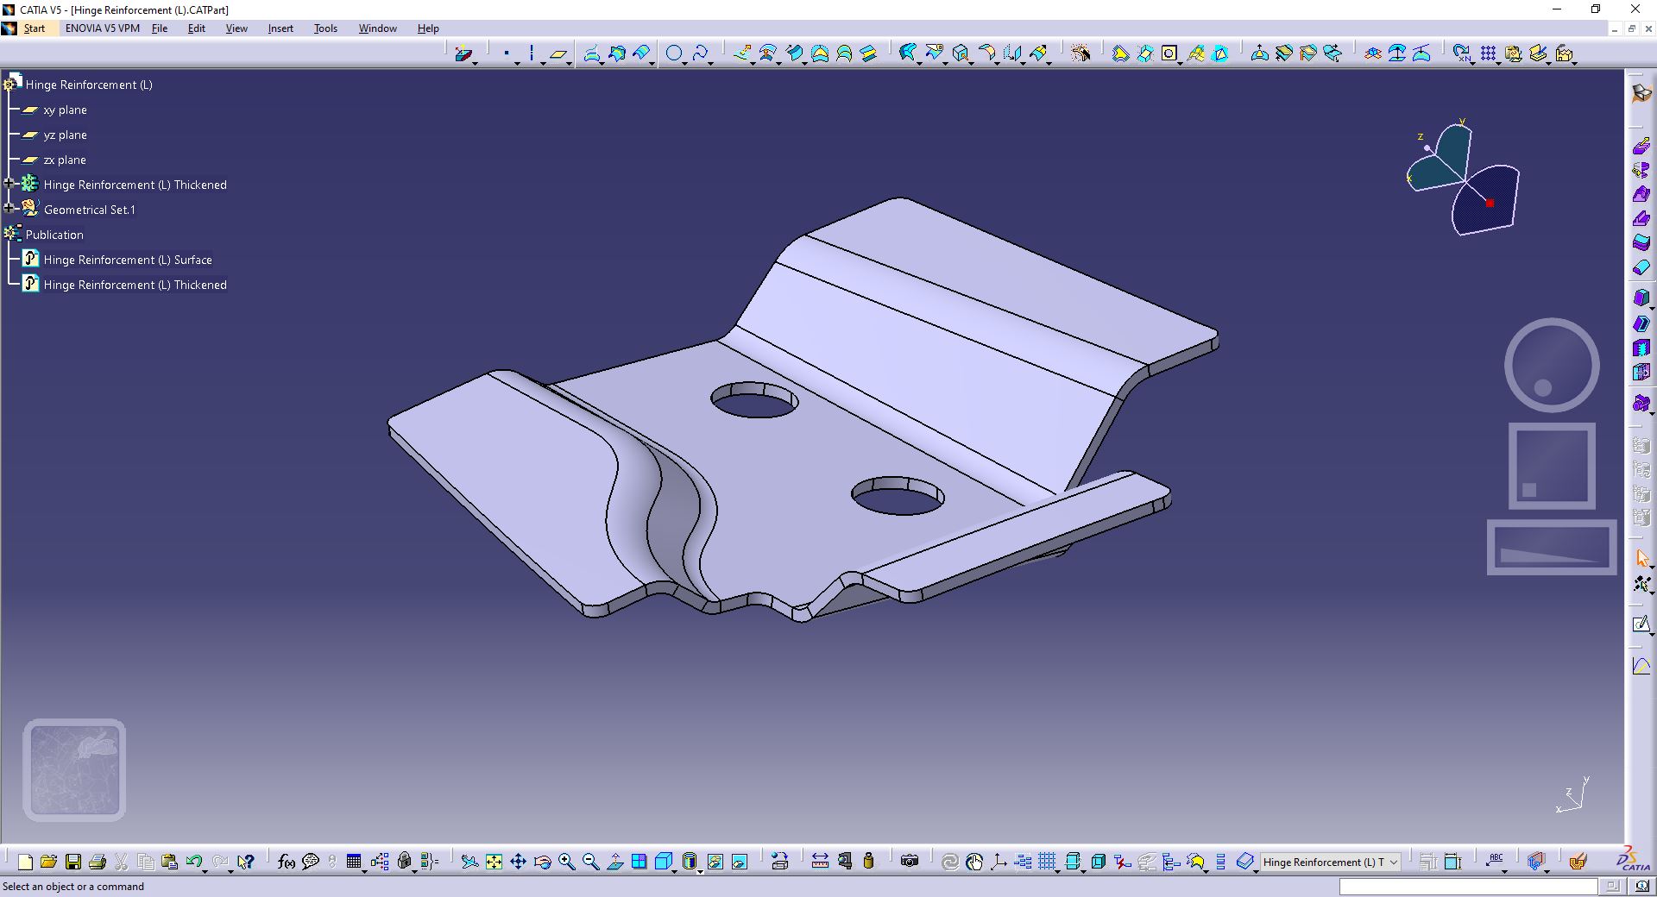Click the Capture camera icon
This screenshot has height=897, width=1657.
(x=910, y=861)
